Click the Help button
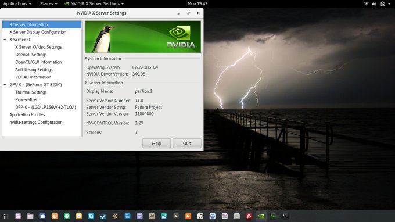The width and height of the screenshot is (395, 222). pos(156,143)
